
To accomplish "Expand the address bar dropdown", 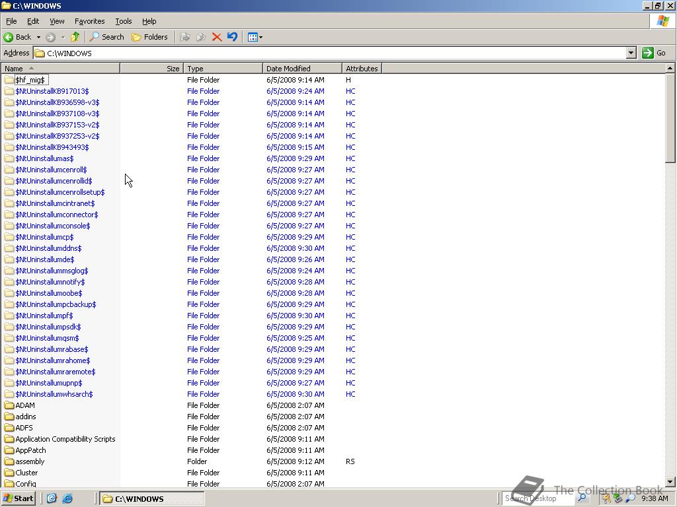I will click(x=631, y=53).
